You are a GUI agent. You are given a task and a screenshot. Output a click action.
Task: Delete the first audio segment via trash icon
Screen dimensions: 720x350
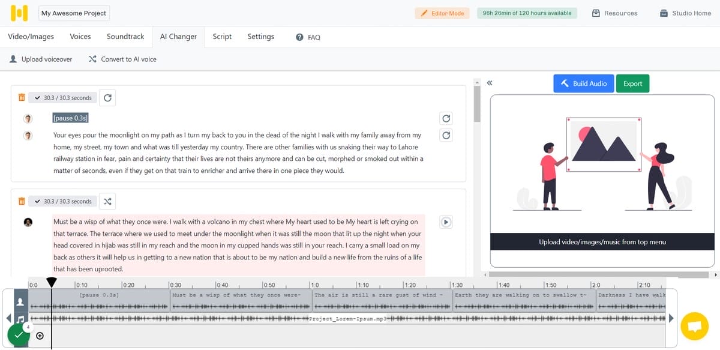pos(22,97)
